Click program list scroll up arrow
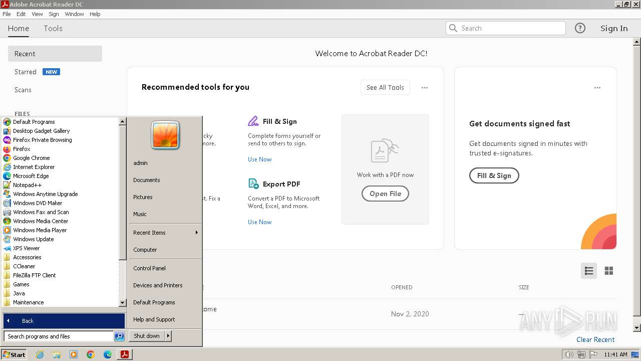The height and width of the screenshot is (361, 641). pyautogui.click(x=122, y=121)
